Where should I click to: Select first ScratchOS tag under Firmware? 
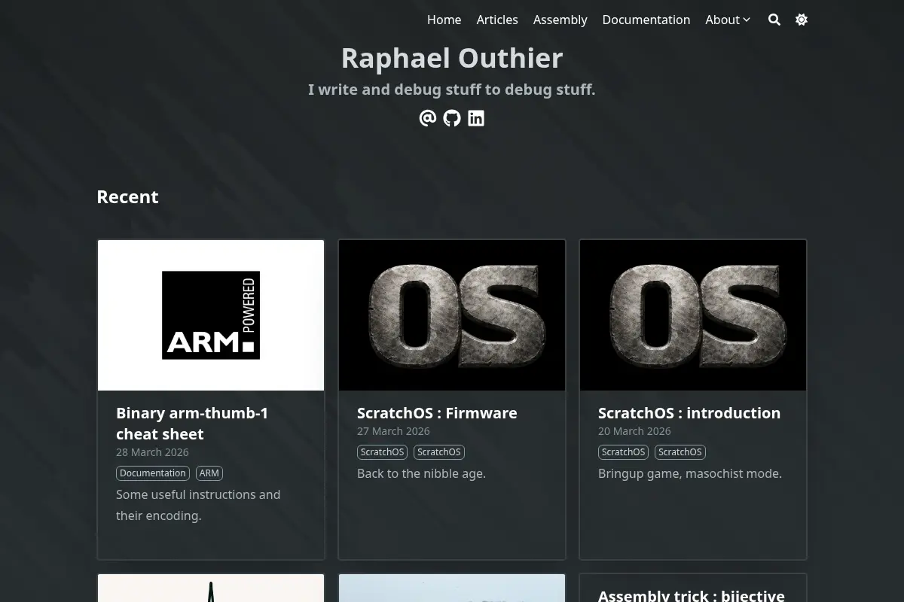point(383,452)
